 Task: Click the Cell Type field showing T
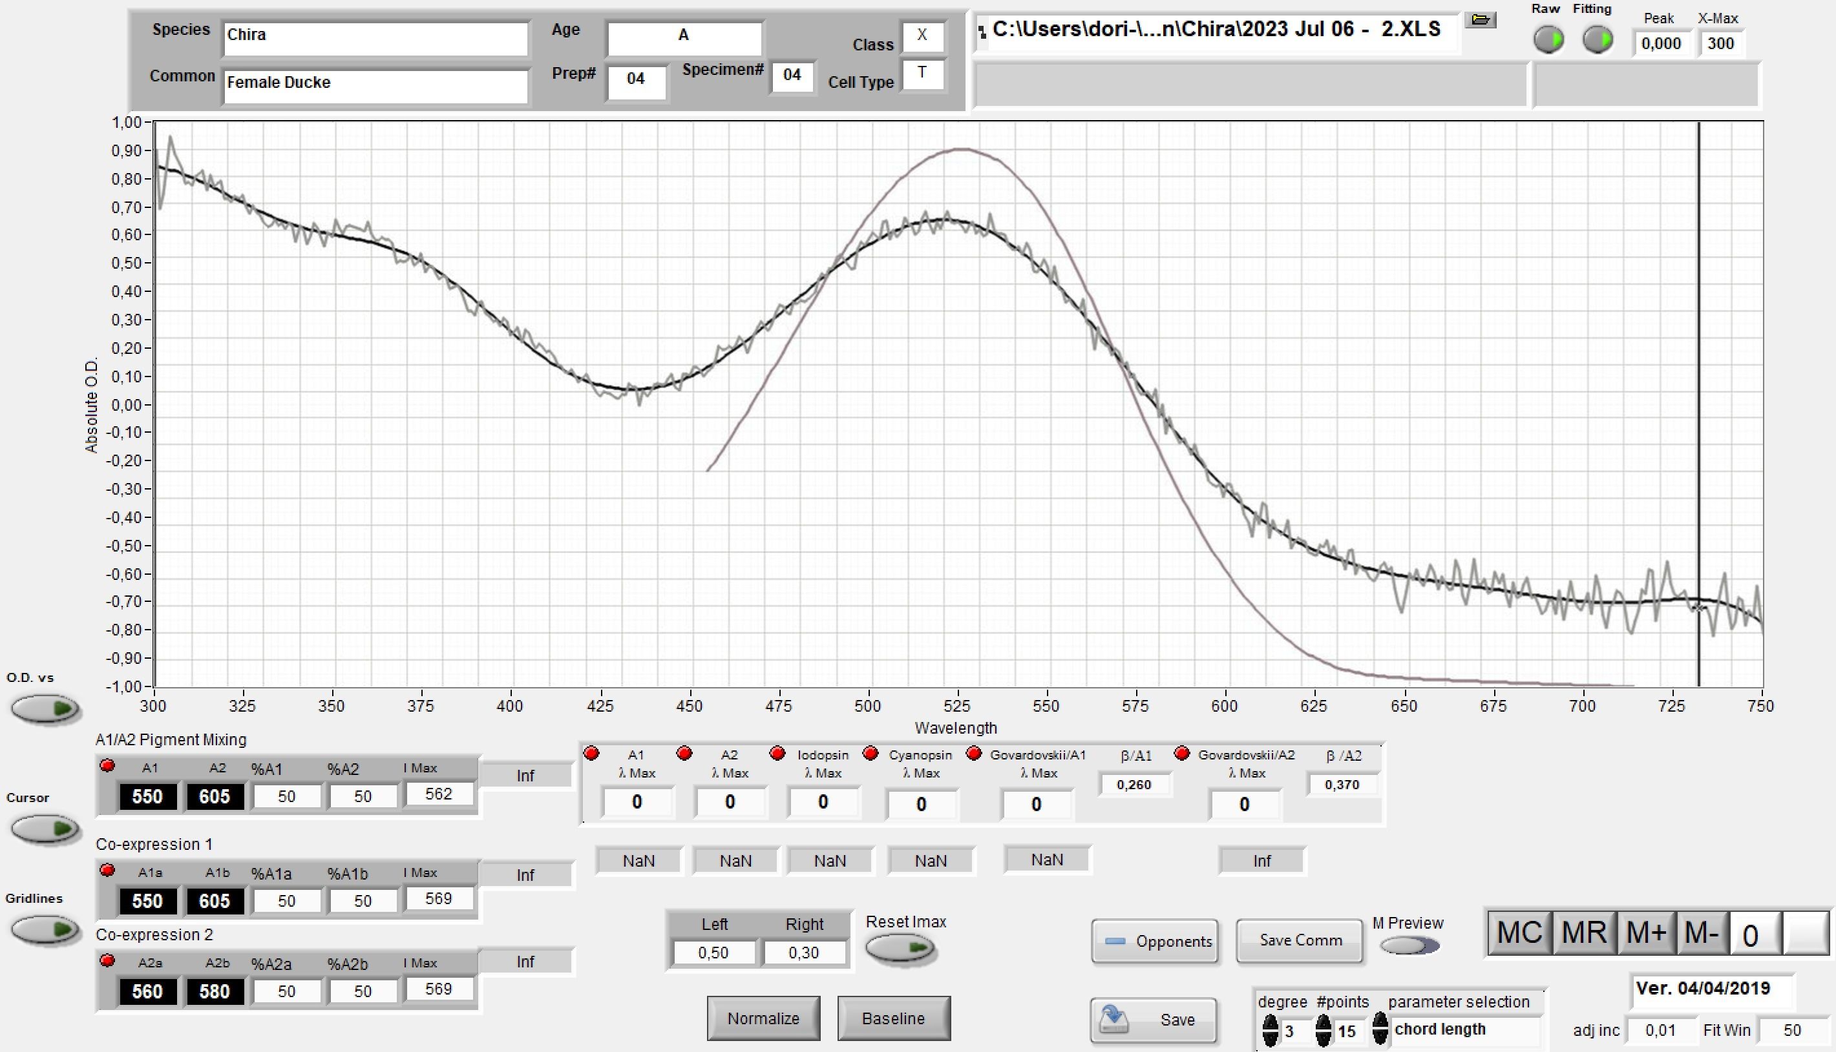(922, 74)
